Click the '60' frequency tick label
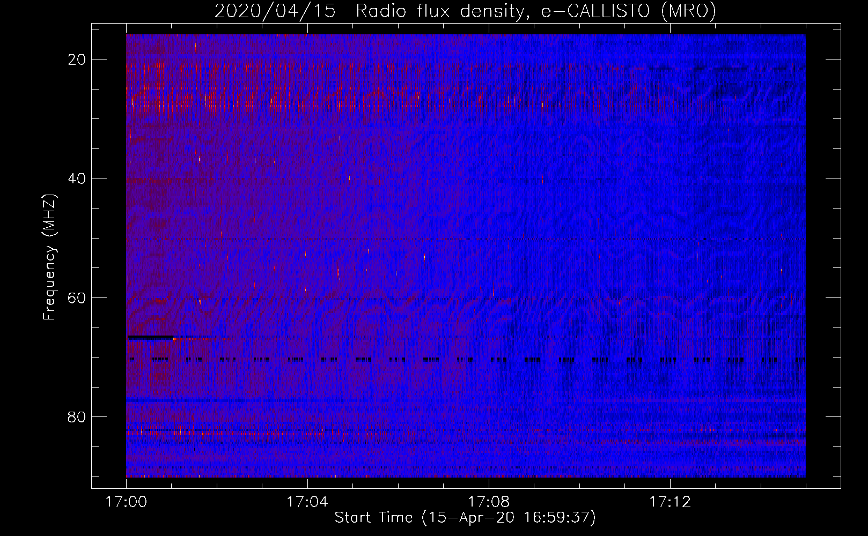The width and height of the screenshot is (868, 536). (x=77, y=297)
